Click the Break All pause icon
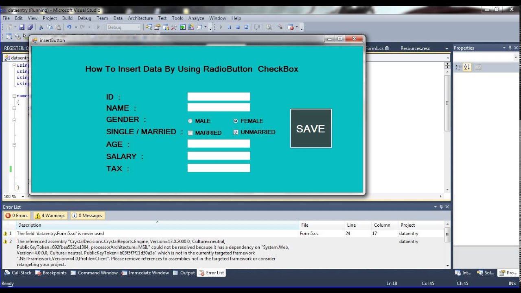521x293 pixels. click(230, 27)
